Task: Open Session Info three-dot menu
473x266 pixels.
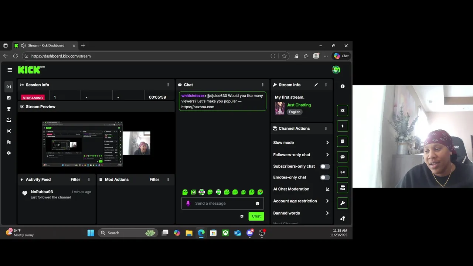Action: click(x=168, y=85)
